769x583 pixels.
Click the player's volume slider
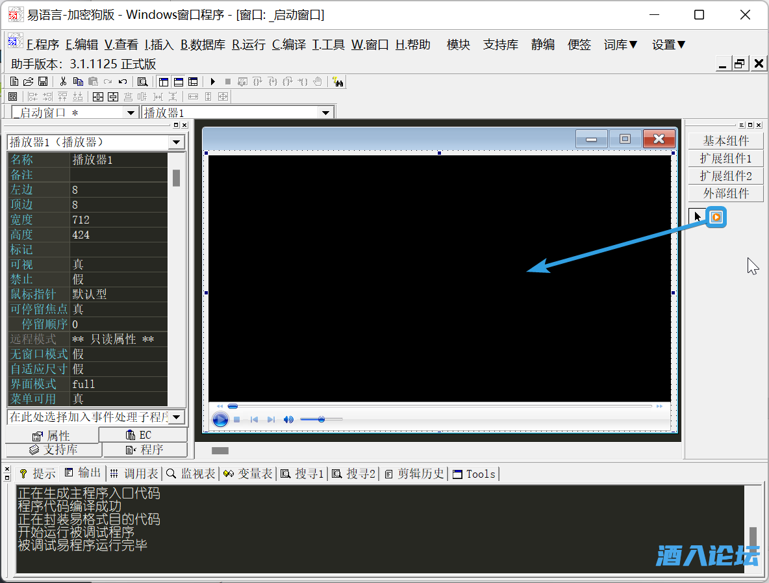(x=321, y=420)
